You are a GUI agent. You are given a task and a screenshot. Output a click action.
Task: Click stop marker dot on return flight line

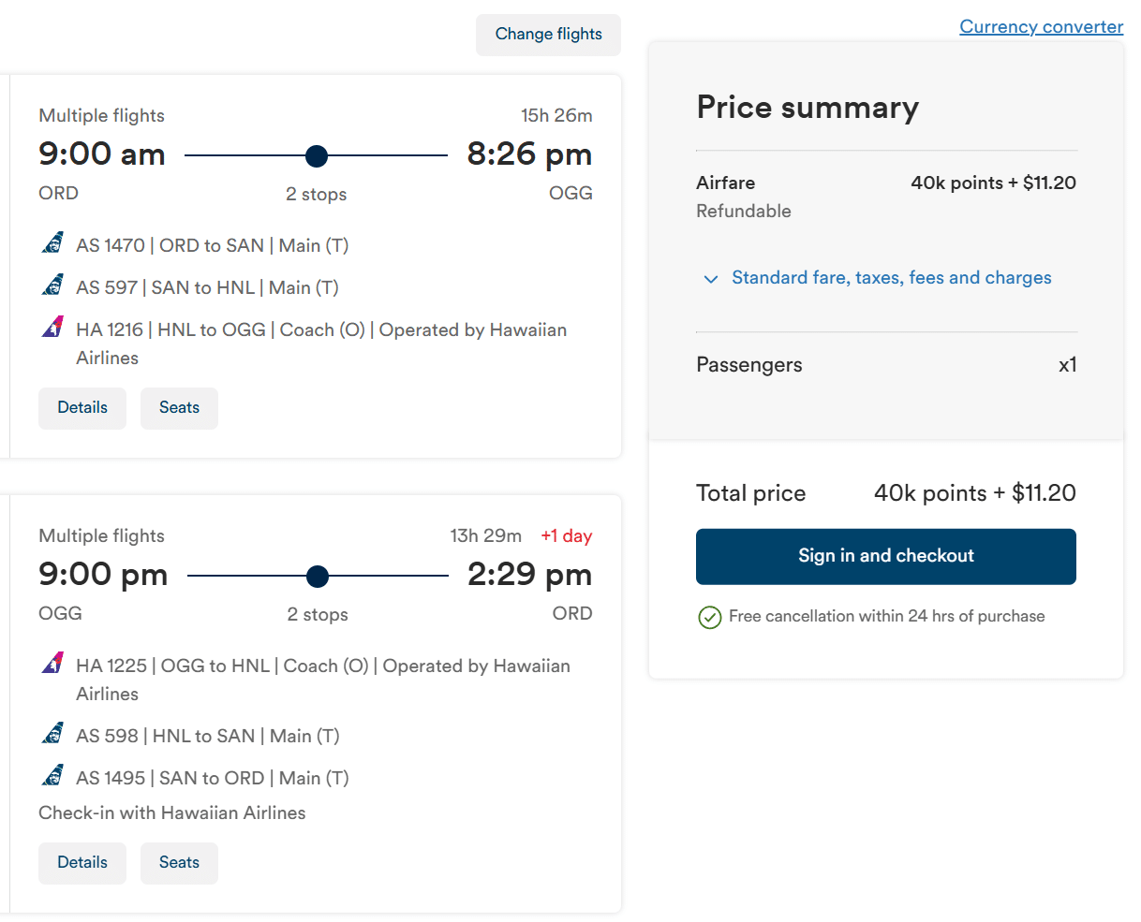pos(318,576)
